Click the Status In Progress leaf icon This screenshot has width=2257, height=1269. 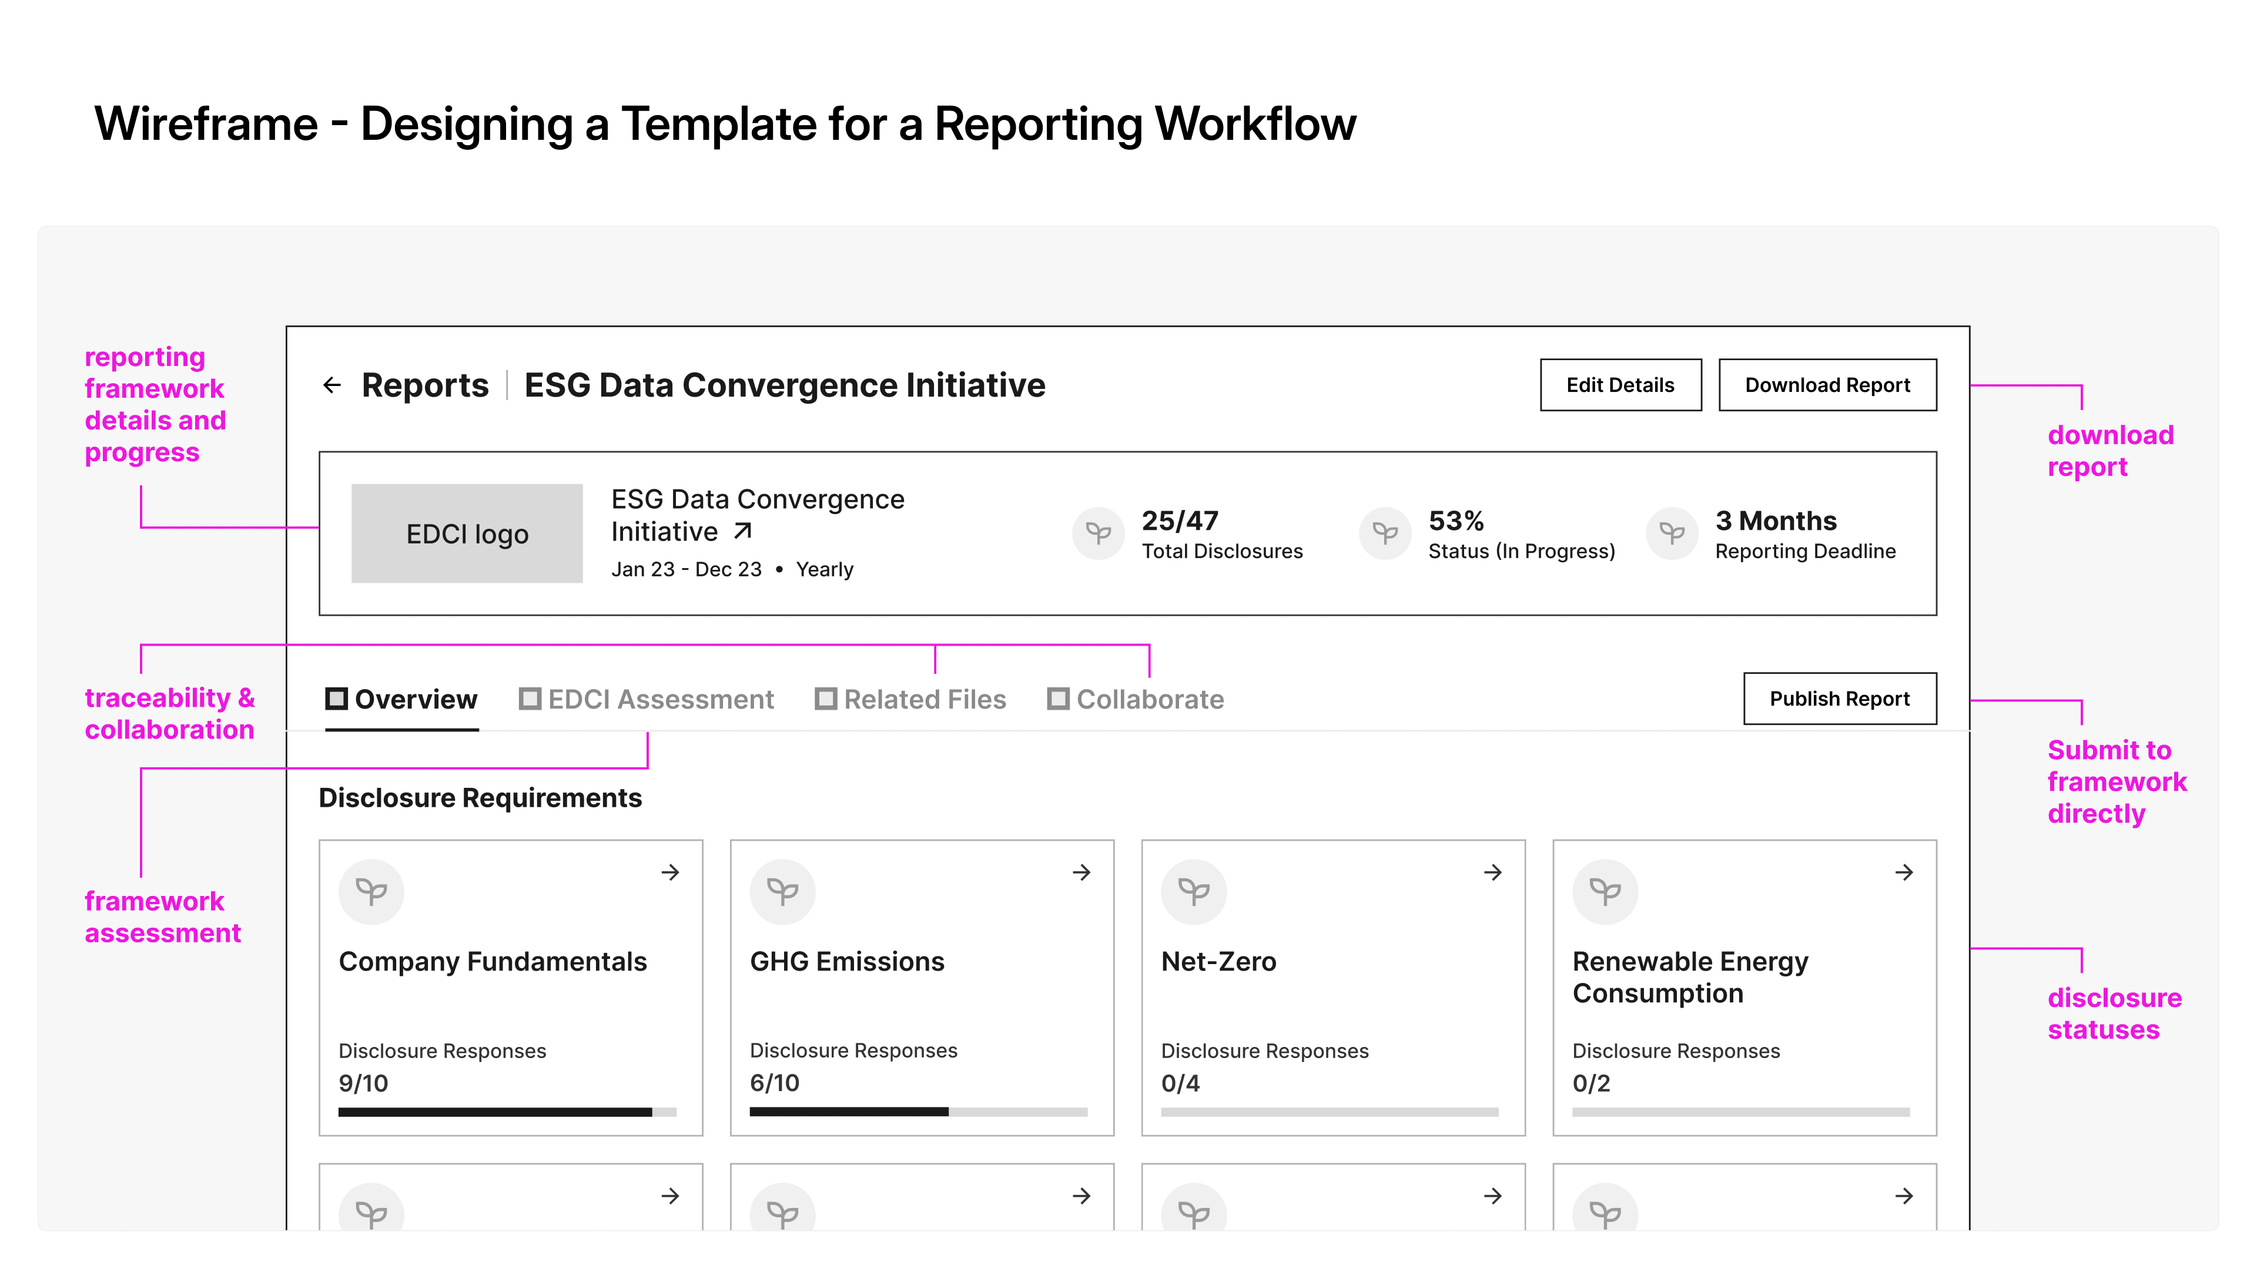pyautogui.click(x=1384, y=532)
